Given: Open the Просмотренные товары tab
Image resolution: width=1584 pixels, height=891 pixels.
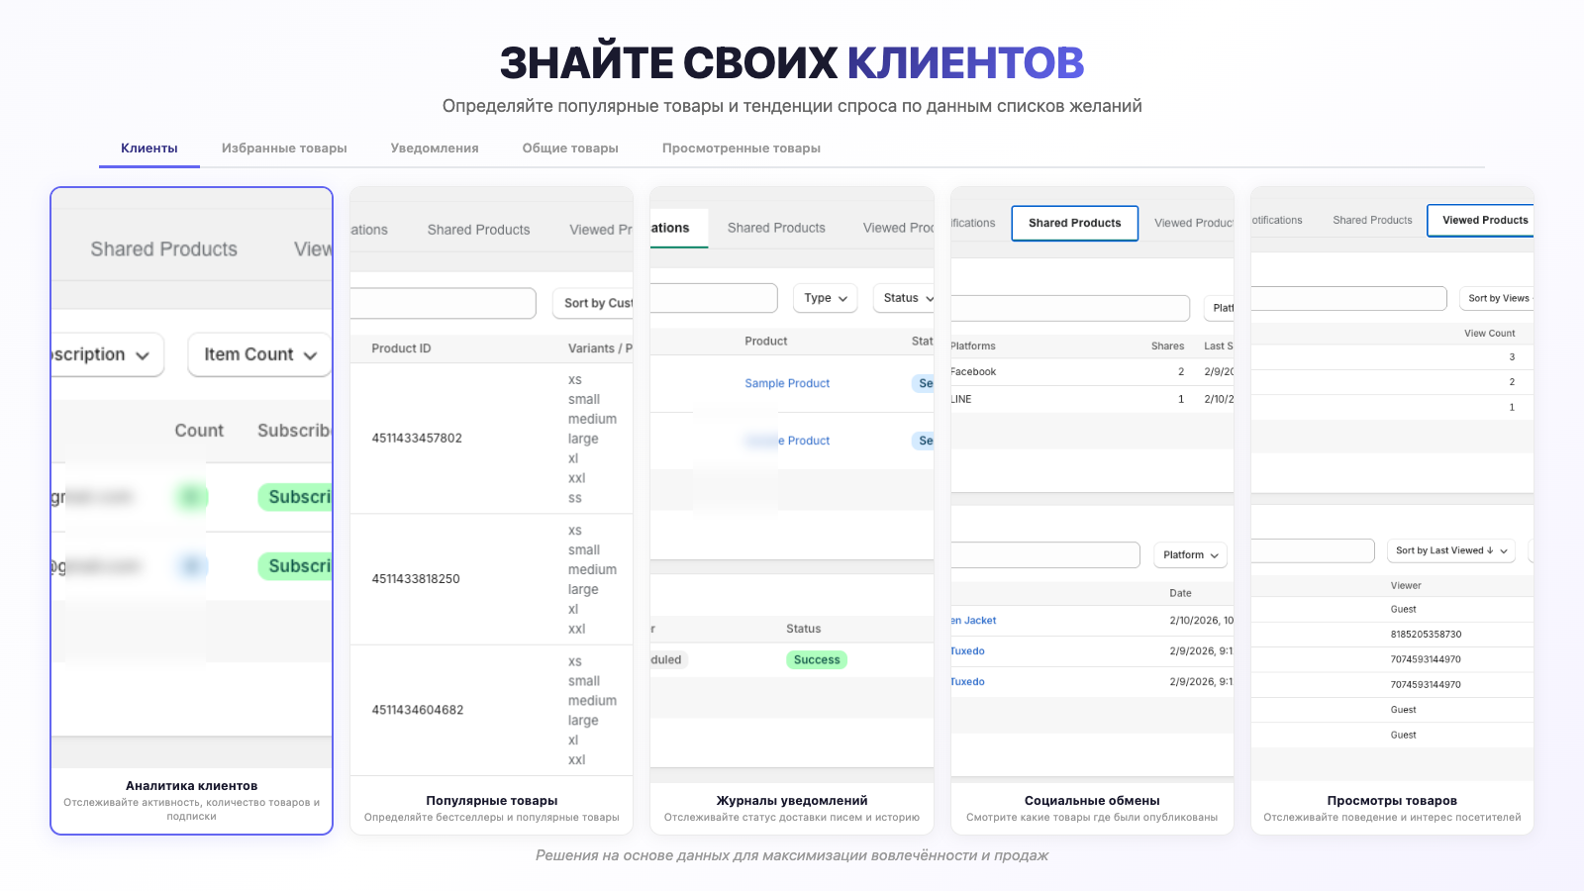Looking at the screenshot, I should point(741,148).
